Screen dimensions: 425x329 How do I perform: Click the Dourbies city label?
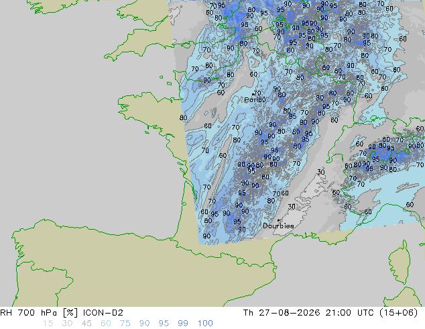(278, 226)
